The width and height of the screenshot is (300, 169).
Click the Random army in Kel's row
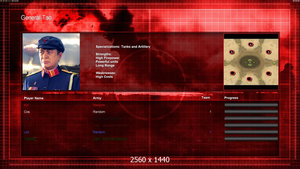pyautogui.click(x=99, y=105)
